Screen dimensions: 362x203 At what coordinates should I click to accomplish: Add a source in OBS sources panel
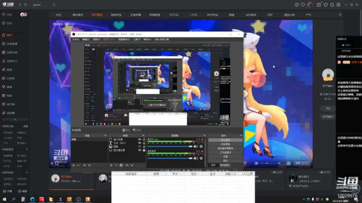[x=111, y=165]
